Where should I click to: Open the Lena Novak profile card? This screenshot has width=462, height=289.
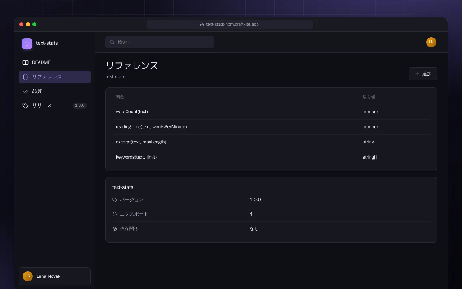click(x=55, y=276)
